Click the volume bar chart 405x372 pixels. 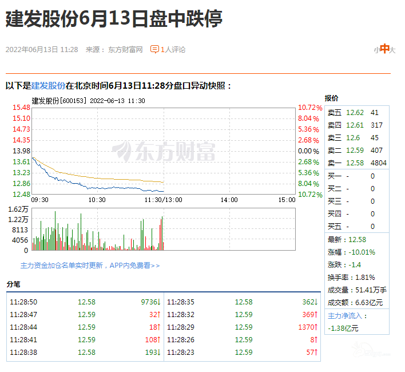(164, 229)
